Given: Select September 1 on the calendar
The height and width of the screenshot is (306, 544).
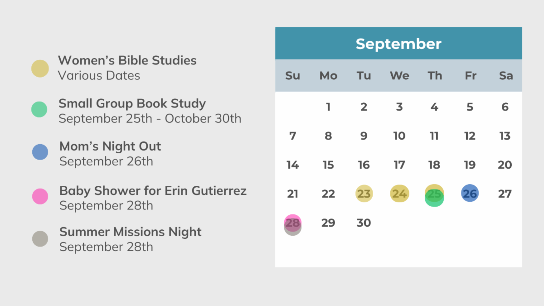Looking at the screenshot, I should 328,107.
